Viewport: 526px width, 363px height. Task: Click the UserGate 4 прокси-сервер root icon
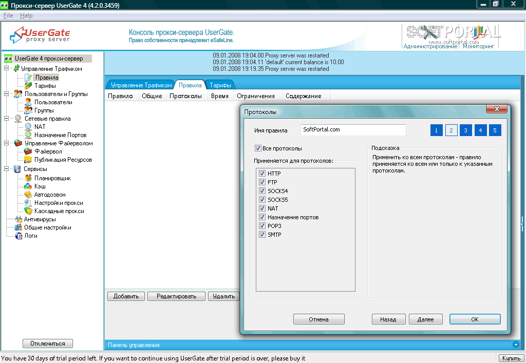click(x=8, y=59)
